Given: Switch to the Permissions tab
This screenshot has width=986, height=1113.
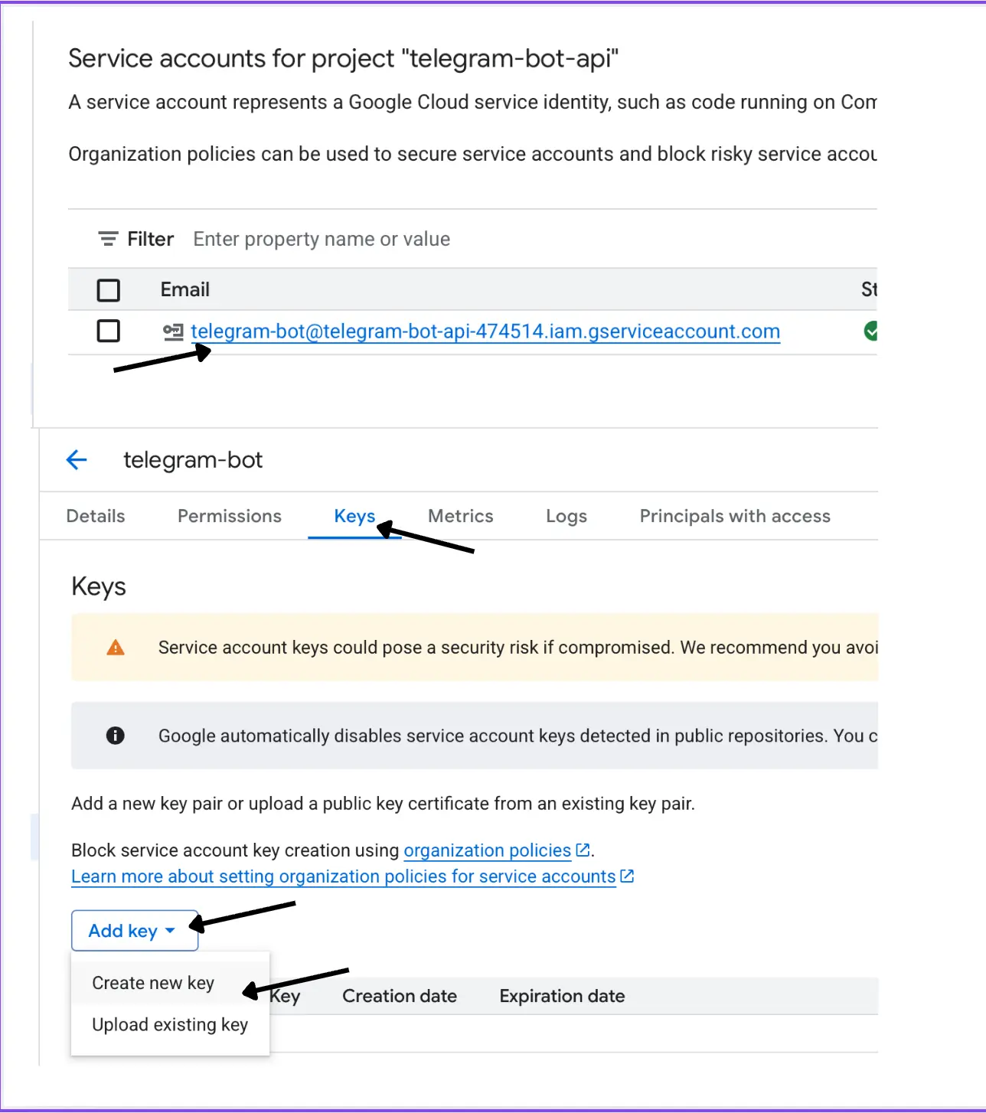Looking at the screenshot, I should click(x=230, y=516).
